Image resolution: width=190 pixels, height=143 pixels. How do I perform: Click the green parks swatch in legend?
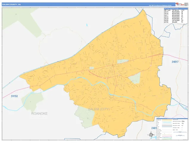(x=167, y=121)
